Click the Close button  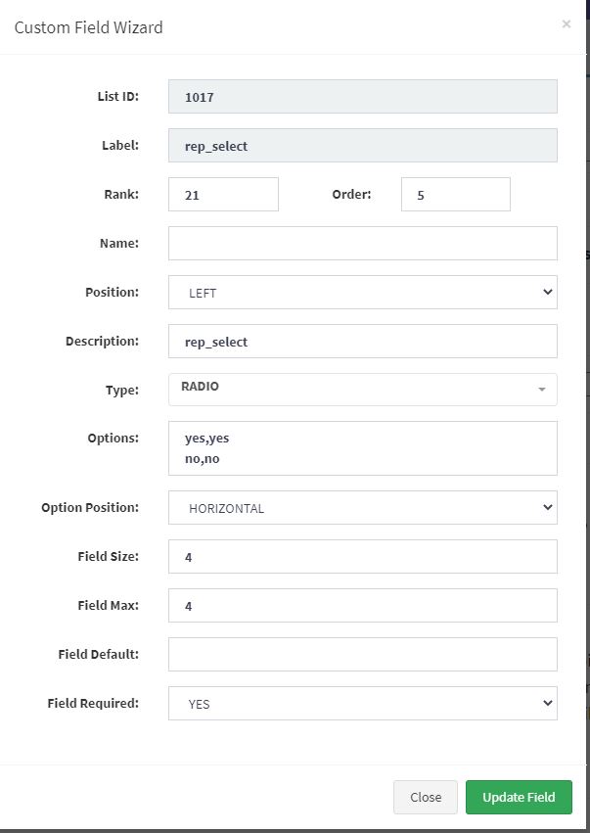pyautogui.click(x=426, y=797)
